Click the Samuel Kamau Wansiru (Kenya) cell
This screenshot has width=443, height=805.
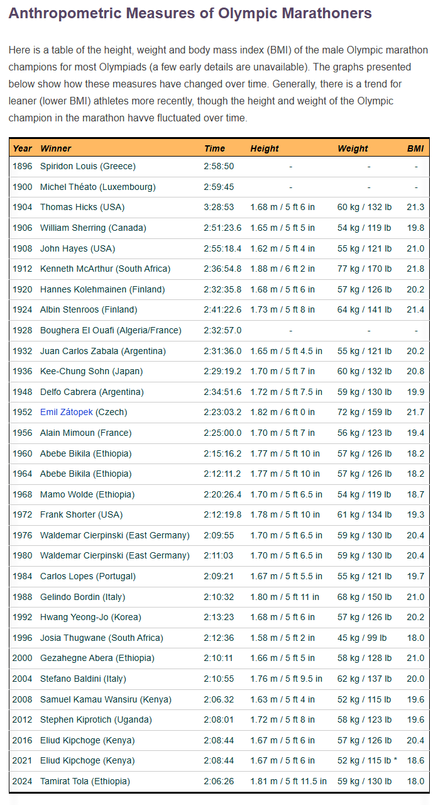(x=106, y=699)
